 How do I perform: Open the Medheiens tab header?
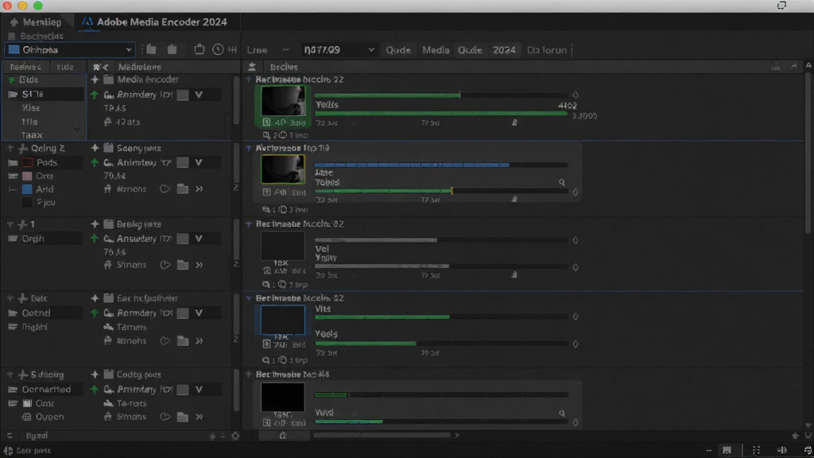click(140, 67)
